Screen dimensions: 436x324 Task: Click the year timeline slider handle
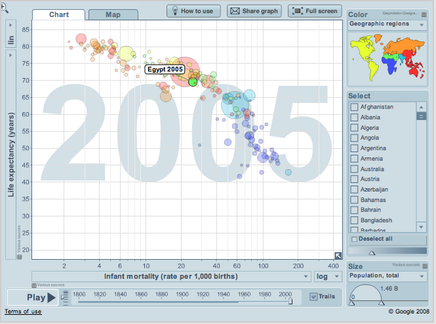[x=290, y=301]
